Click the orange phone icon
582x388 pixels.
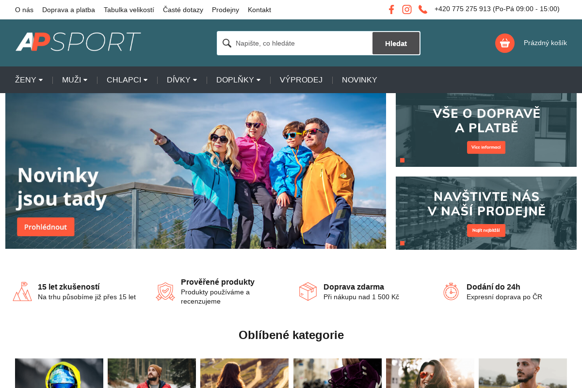tap(423, 9)
